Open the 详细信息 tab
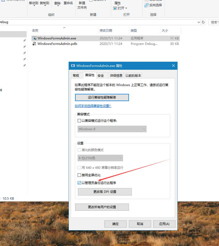The image size is (219, 246). pos(116,76)
